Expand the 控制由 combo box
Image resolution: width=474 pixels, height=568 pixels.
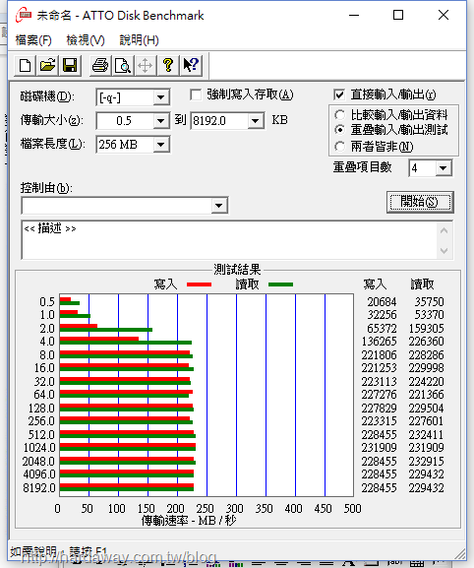[x=218, y=206]
